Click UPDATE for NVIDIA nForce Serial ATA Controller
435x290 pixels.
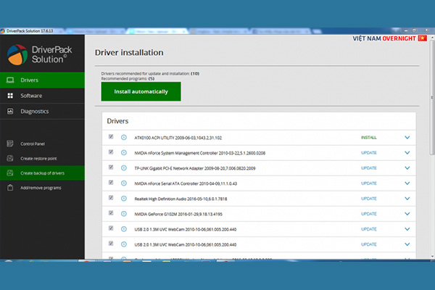coord(369,183)
